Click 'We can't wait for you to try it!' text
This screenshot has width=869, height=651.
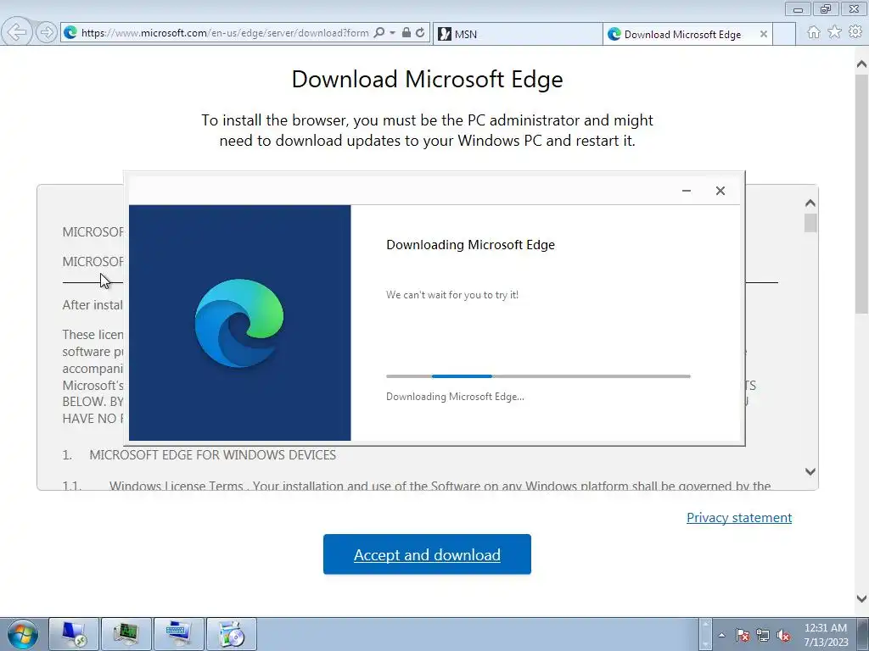coord(452,295)
